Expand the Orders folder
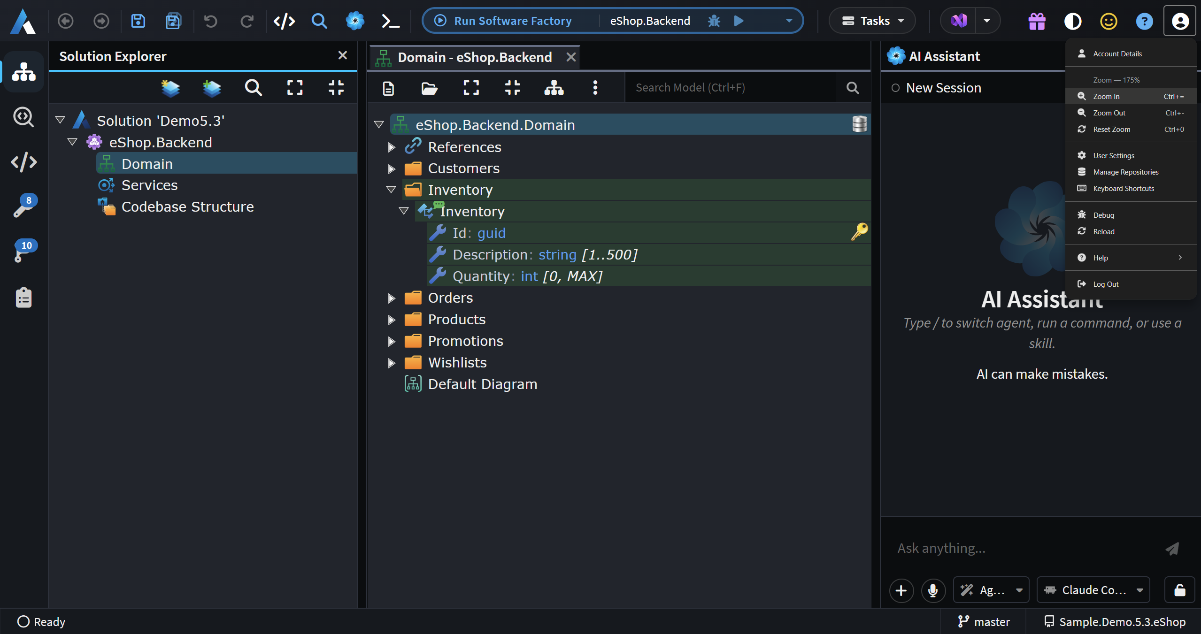This screenshot has width=1201, height=634. point(391,298)
